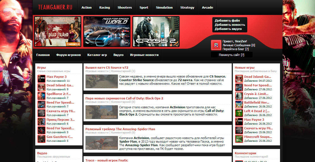This screenshot has height=162, width=315.
Task: Select the Battlefield Her... game icon
Action: (239, 104)
